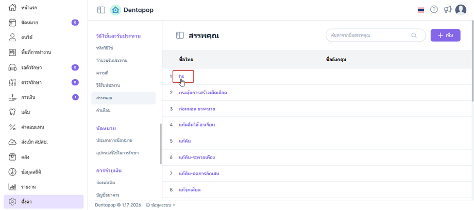Open the megaphone announcements icon
Viewport: 474px width, 210px height.
pyautogui.click(x=447, y=10)
